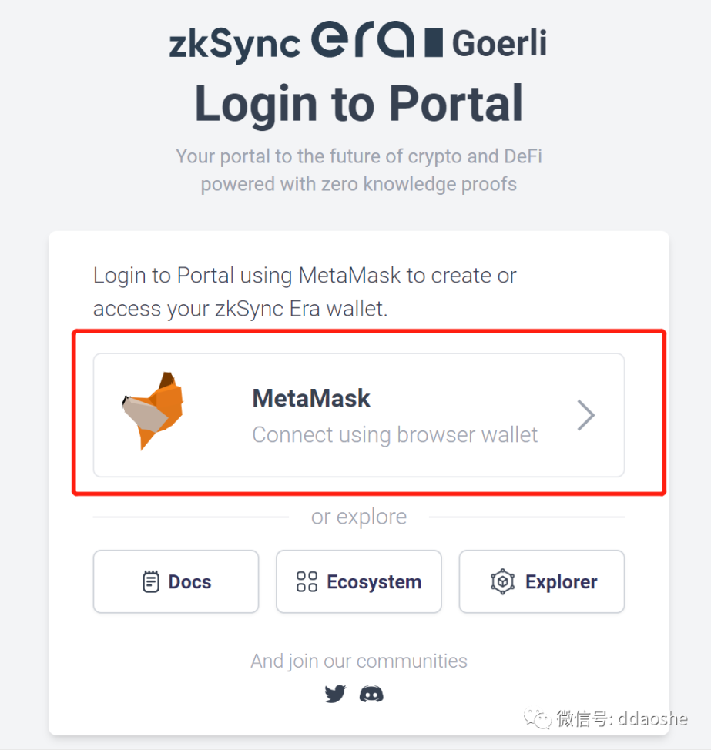Open the Discord community icon
The width and height of the screenshot is (711, 750).
point(371,695)
